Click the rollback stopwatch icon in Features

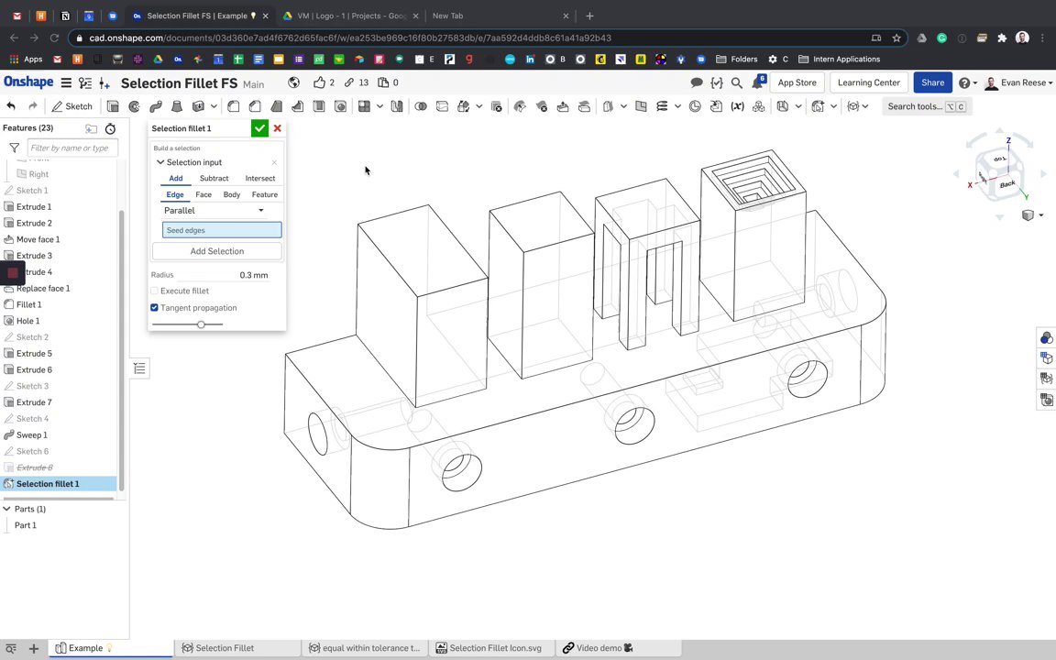[x=110, y=128]
